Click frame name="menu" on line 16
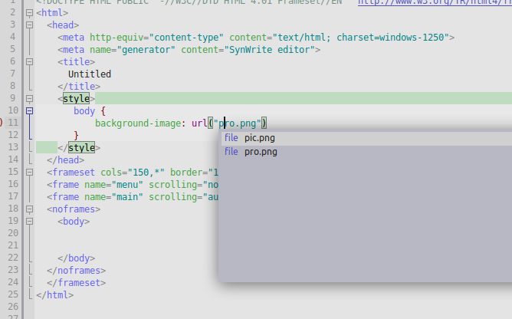512x319 pixels. point(95,185)
